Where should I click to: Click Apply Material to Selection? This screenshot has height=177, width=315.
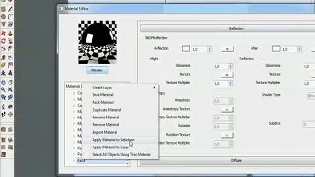click(x=121, y=140)
